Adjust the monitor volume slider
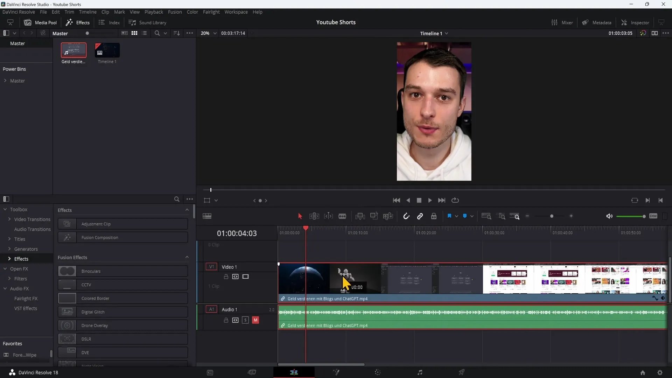Image resolution: width=672 pixels, height=378 pixels. coord(631,217)
